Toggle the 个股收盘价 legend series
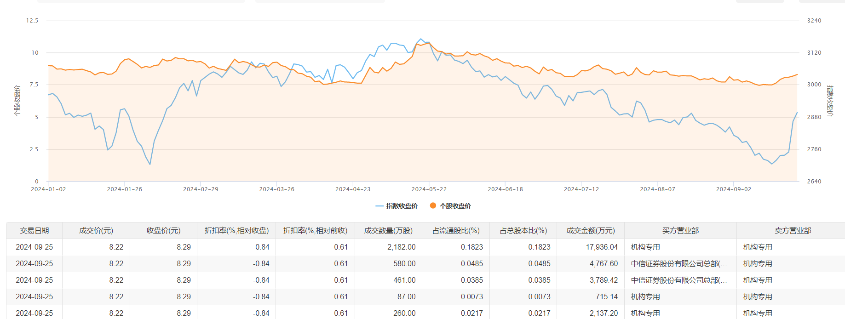The image size is (845, 319). [x=455, y=206]
